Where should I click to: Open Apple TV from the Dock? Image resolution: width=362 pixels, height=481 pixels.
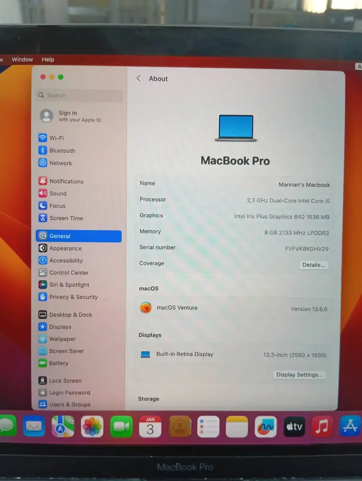tap(294, 426)
